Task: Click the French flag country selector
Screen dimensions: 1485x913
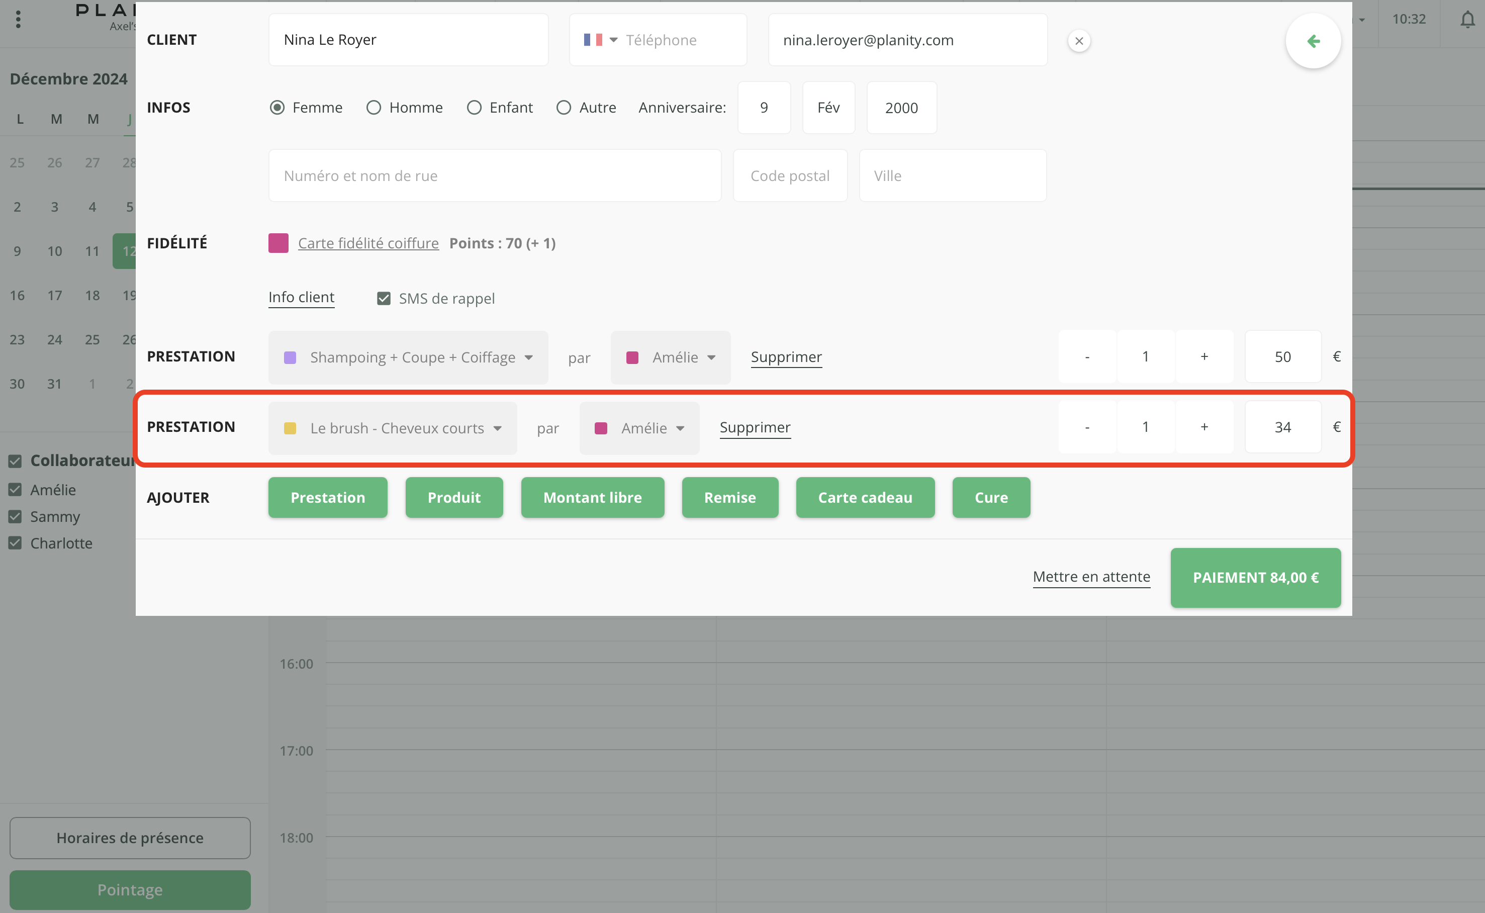Action: click(x=600, y=40)
